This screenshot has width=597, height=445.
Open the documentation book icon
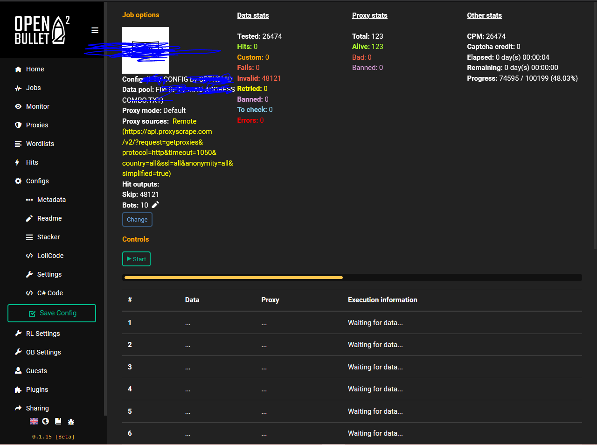click(x=58, y=421)
